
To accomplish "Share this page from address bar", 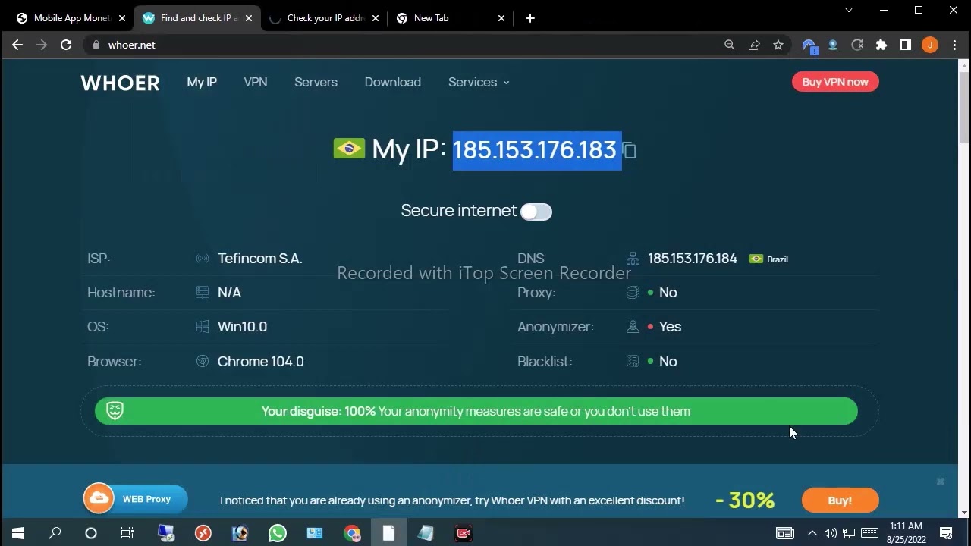I will point(754,45).
